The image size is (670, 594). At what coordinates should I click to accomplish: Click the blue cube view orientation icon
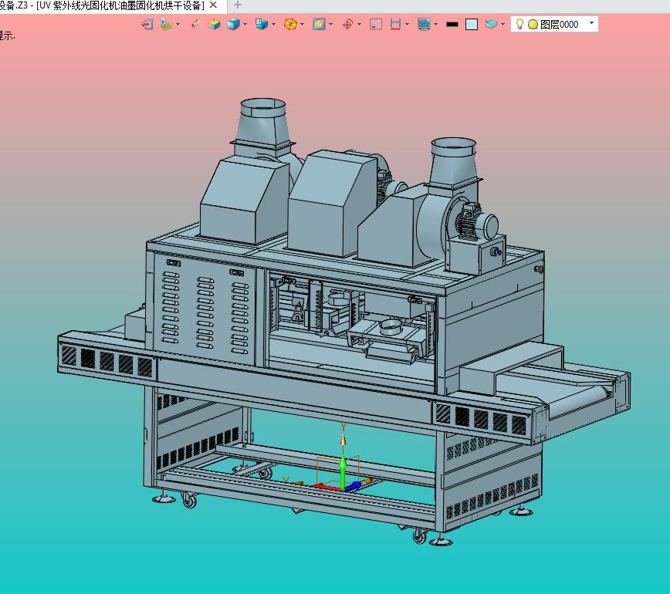(261, 25)
